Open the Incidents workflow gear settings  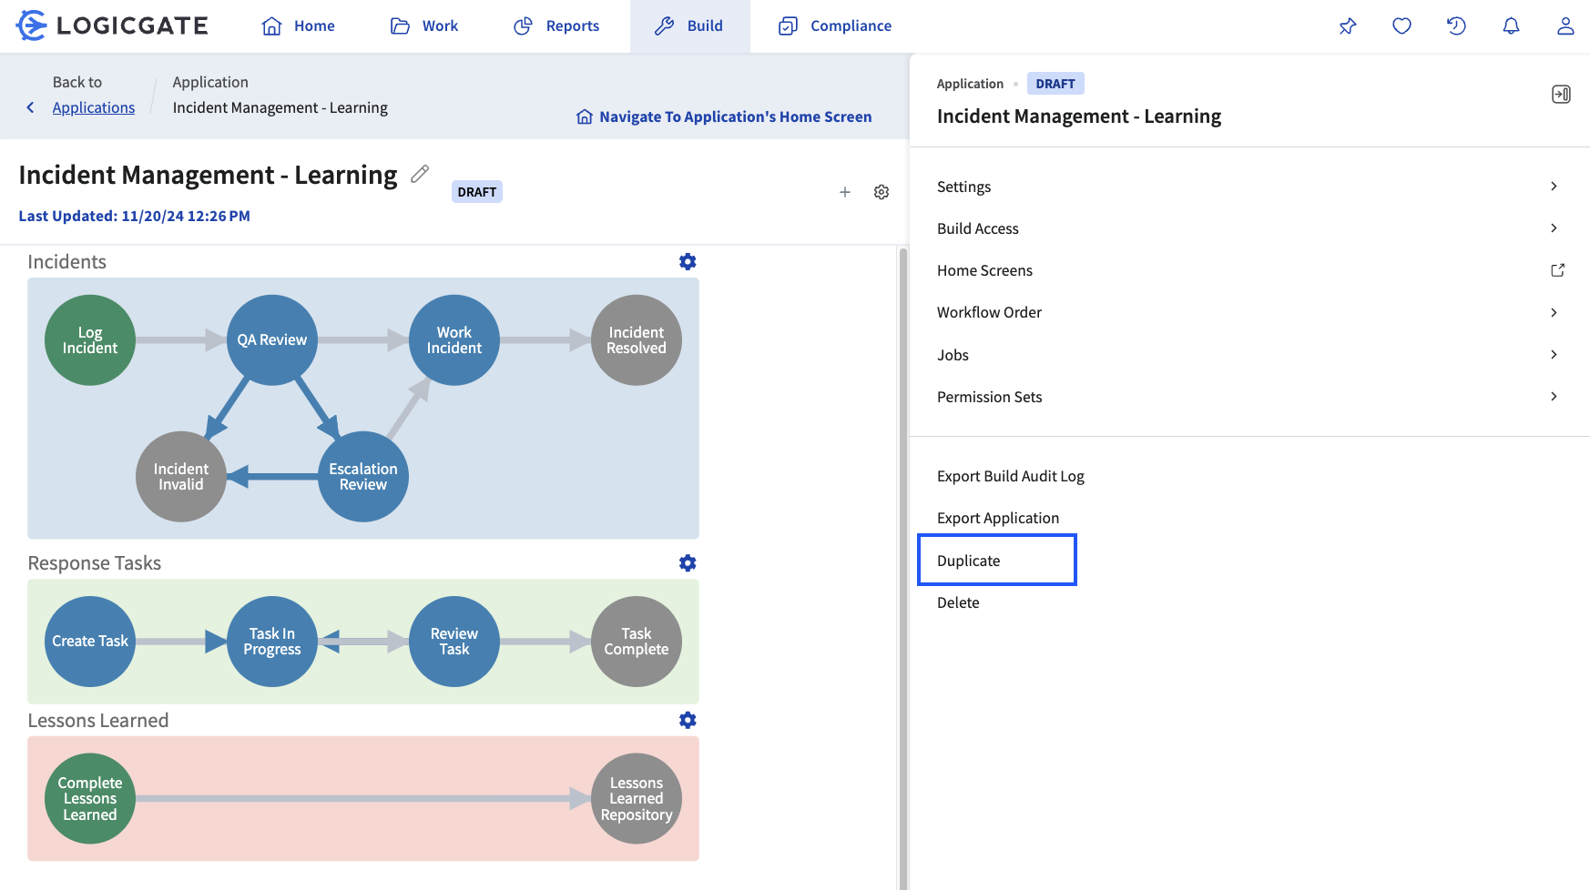688,262
